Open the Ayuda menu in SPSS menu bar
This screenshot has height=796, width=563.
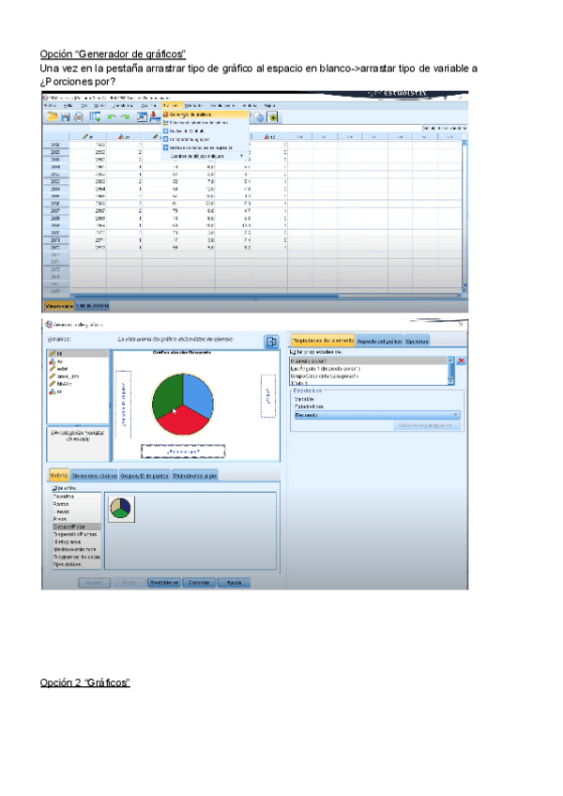coord(269,105)
